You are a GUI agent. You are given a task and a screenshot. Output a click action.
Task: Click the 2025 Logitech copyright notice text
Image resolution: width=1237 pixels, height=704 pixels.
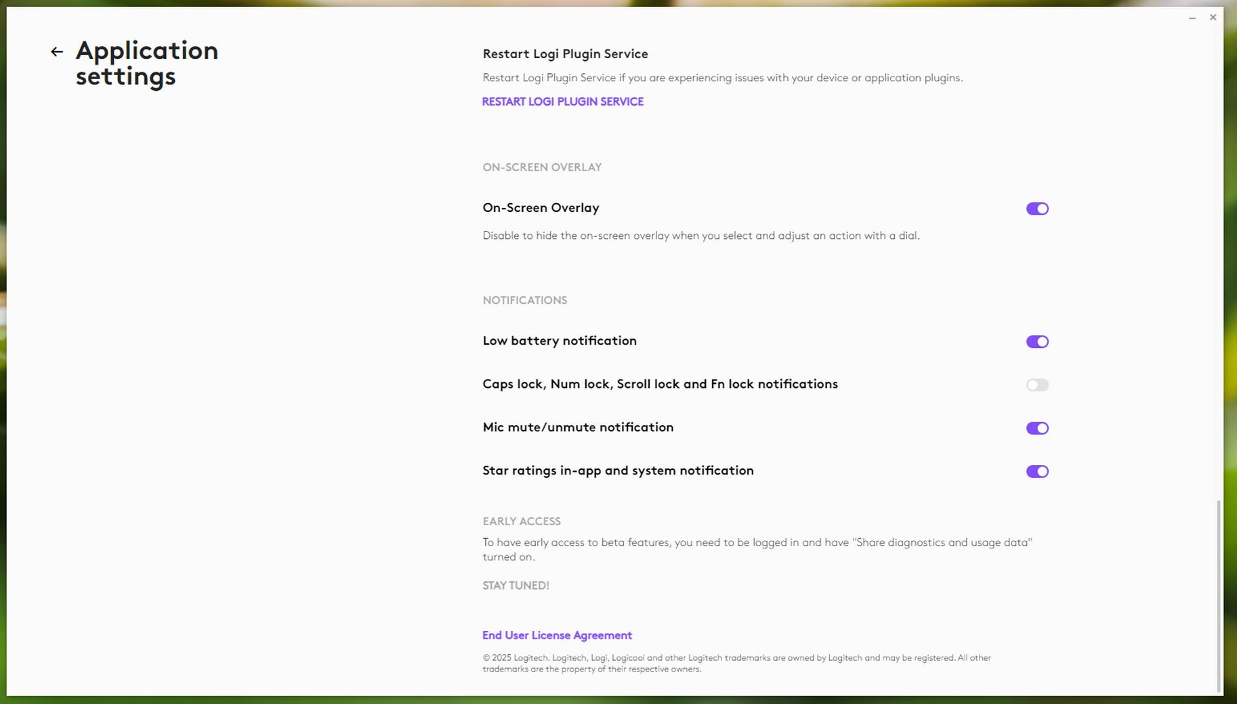pos(736,663)
